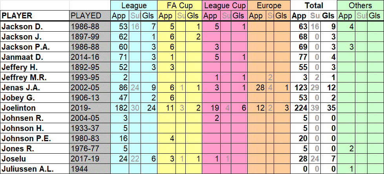Select Janmaat D. league appearances cell showing 71
This screenshot has height=174, width=384.
click(x=119, y=57)
